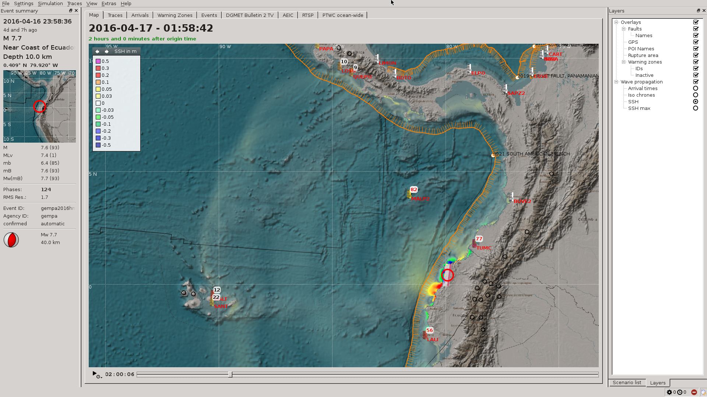Select the SAPZ2 station marker
Image resolution: width=707 pixels, height=397 pixels.
(505, 89)
